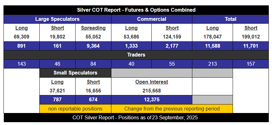Click the report title at the top
Screen dimensions: 272x125
(136, 10)
